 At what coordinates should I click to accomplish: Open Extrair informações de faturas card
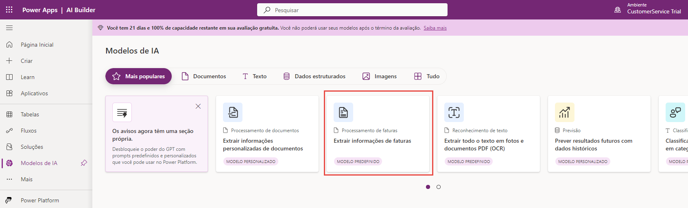[378, 134]
